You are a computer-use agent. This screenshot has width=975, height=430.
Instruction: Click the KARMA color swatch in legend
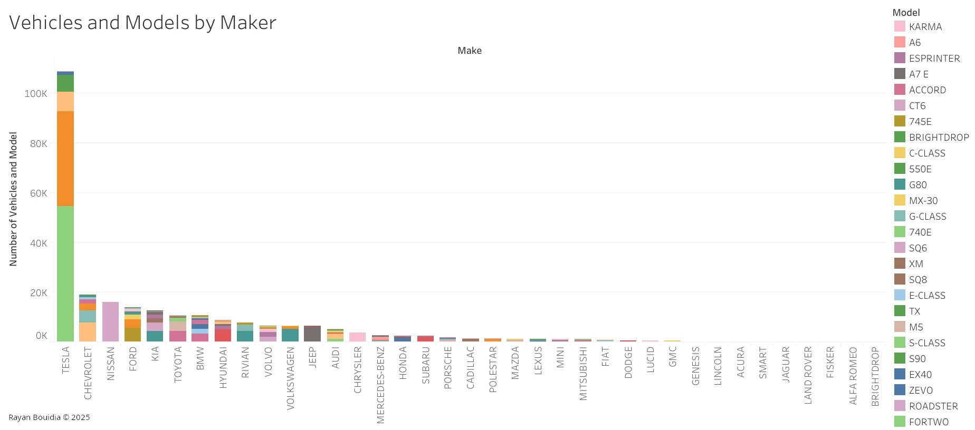900,26
